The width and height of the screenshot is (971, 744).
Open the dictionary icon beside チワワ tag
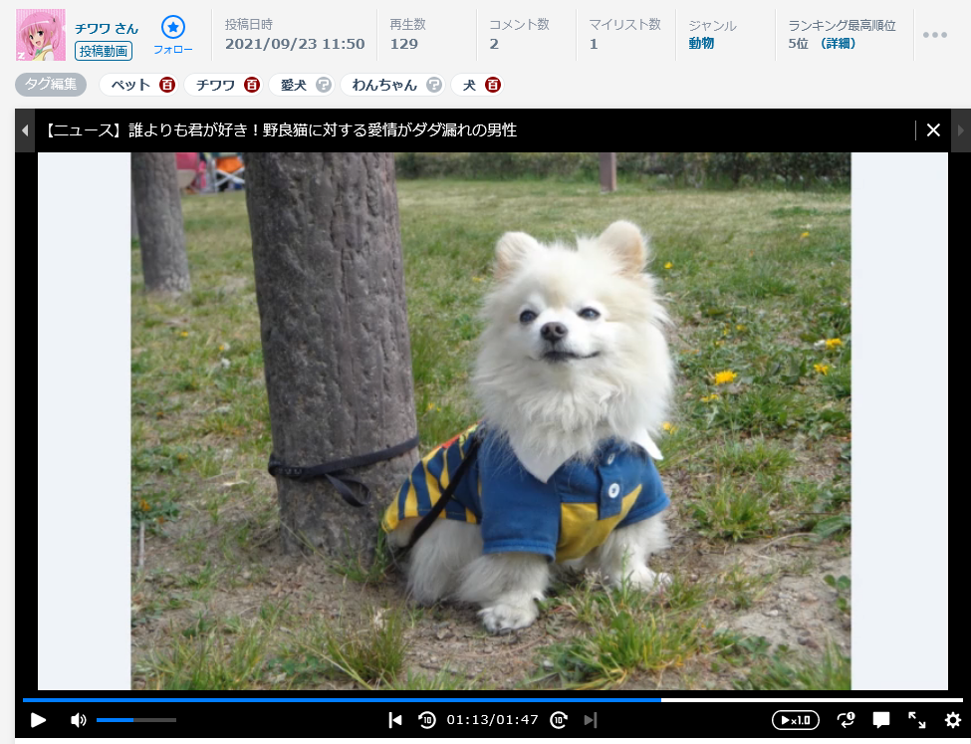click(252, 86)
